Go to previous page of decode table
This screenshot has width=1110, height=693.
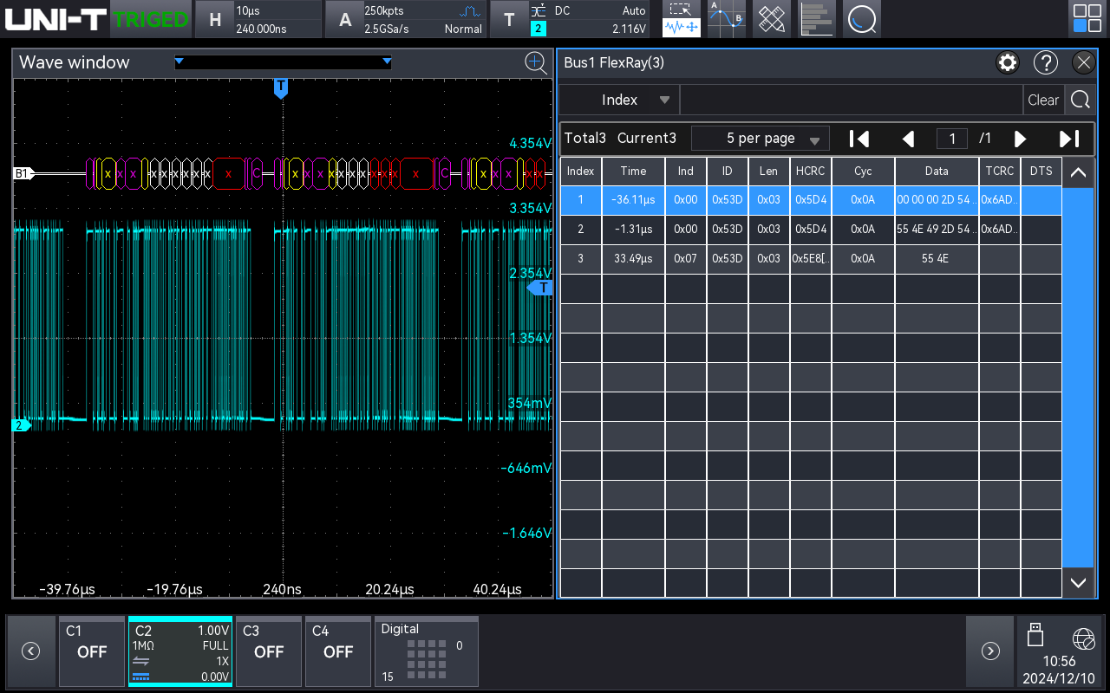tap(909, 139)
